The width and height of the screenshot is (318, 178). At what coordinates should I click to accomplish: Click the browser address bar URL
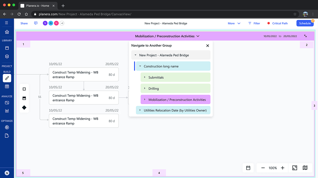coord(85,14)
